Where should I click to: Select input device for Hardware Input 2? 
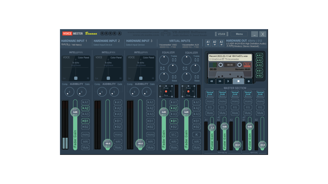[103, 45]
